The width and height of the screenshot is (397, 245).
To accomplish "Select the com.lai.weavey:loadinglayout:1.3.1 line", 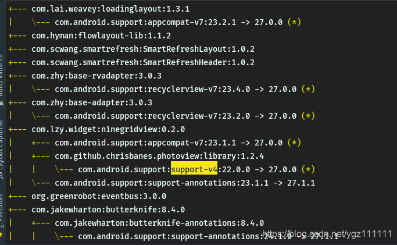I will tap(110, 9).
